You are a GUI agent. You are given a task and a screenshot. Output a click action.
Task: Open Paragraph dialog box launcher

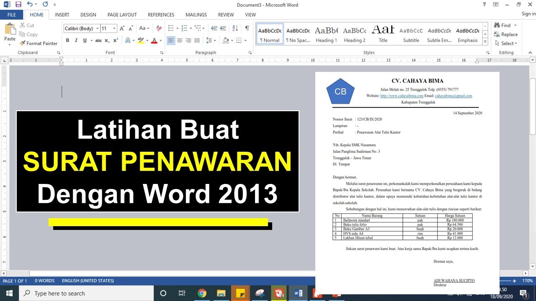click(250, 53)
